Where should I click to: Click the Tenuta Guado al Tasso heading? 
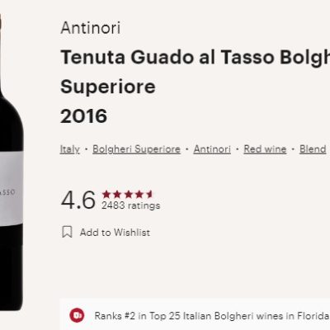coord(195,57)
